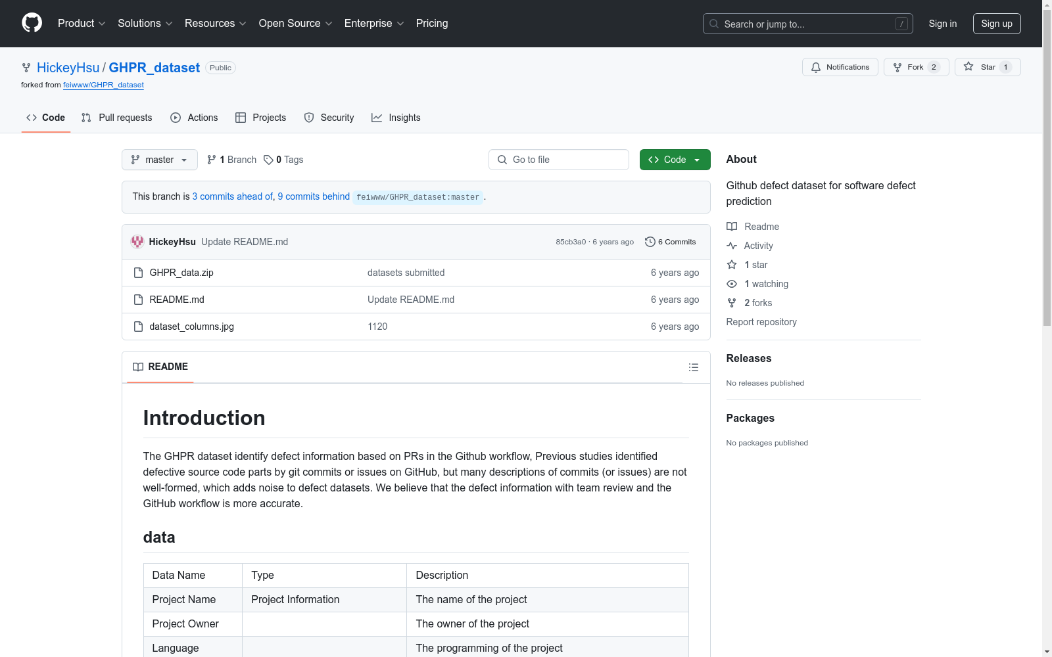Viewport: 1052px width, 657px height.
Task: Click the shield icon on the Security tab
Action: point(309,118)
